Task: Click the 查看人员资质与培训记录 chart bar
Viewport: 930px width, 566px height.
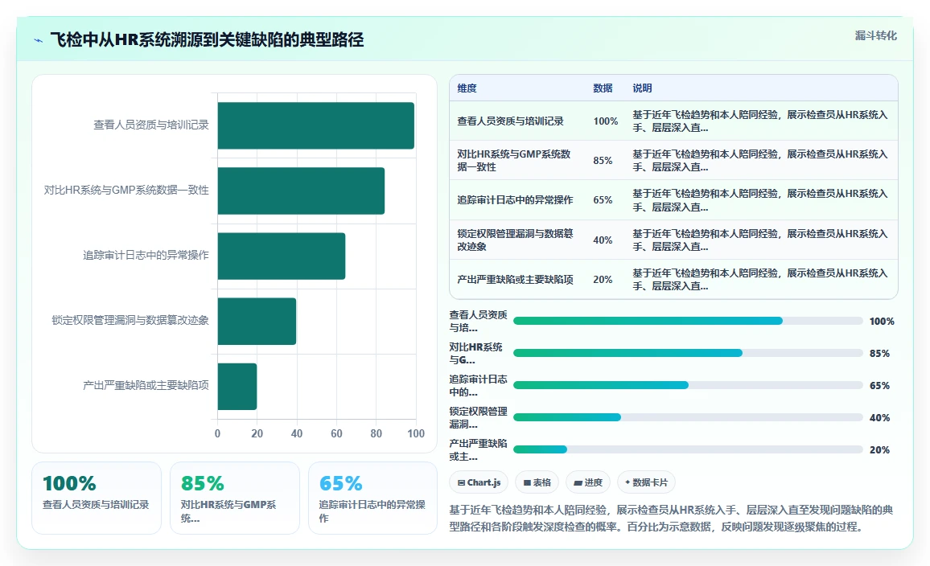Action: [315, 125]
